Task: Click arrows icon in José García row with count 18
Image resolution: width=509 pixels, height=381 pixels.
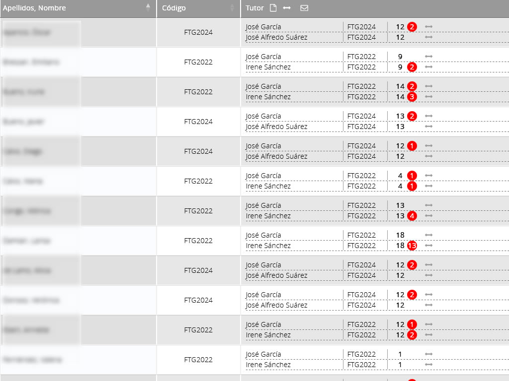Action: pos(429,235)
